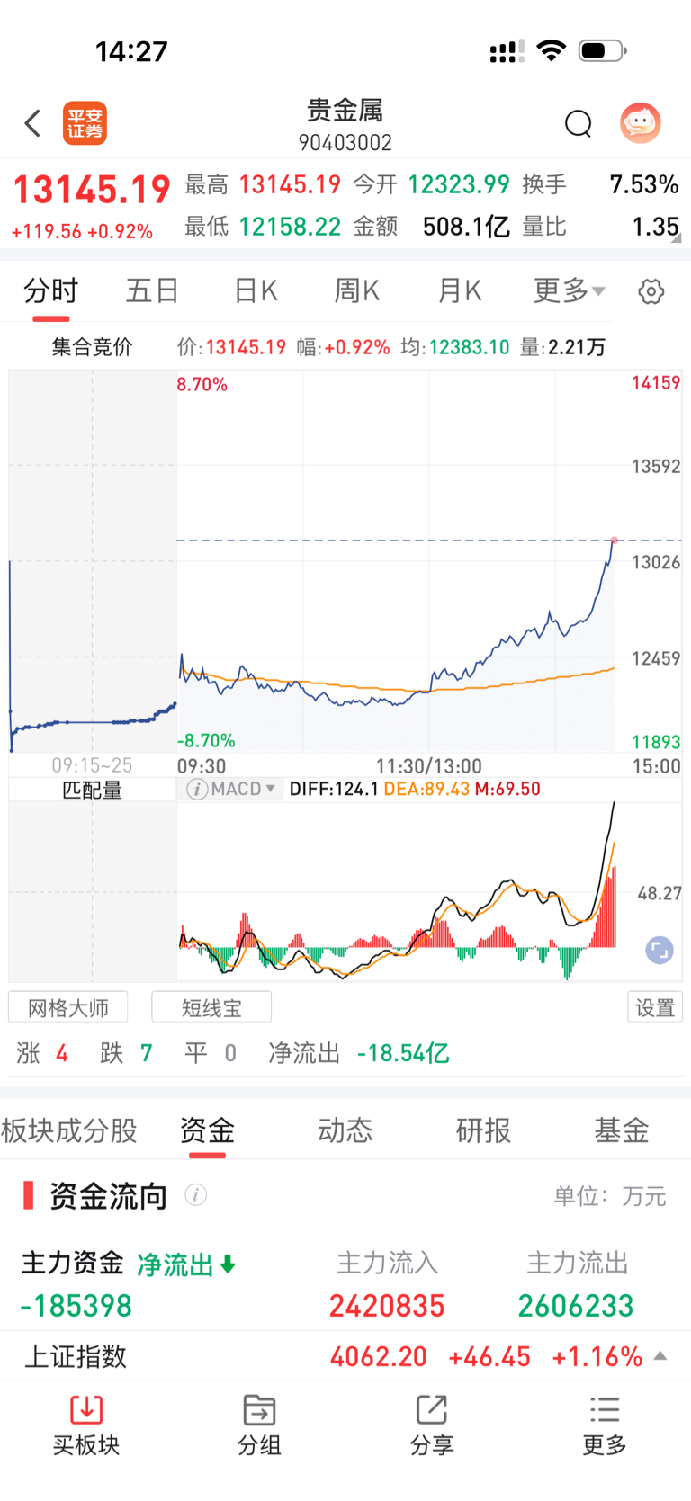The image size is (691, 1501).
Task: Tap the 买板块 download icon
Action: tap(86, 1409)
